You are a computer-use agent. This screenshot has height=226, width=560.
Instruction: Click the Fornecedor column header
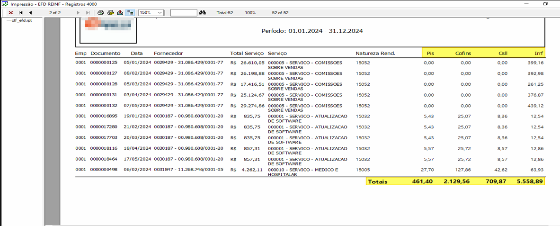168,53
